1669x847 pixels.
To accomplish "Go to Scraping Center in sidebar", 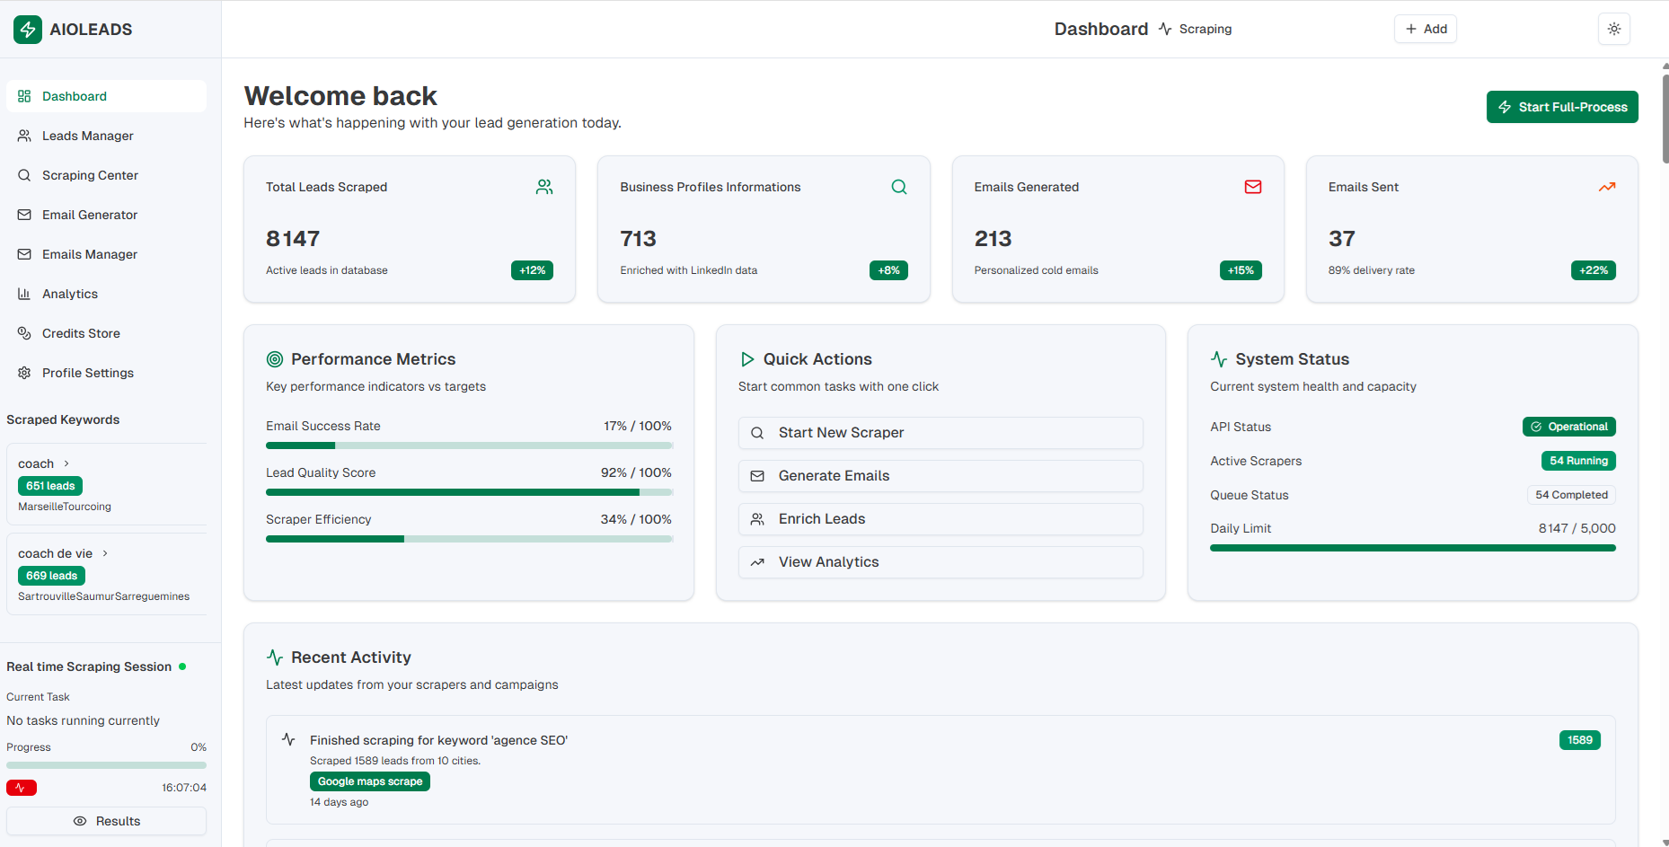I will (x=90, y=175).
